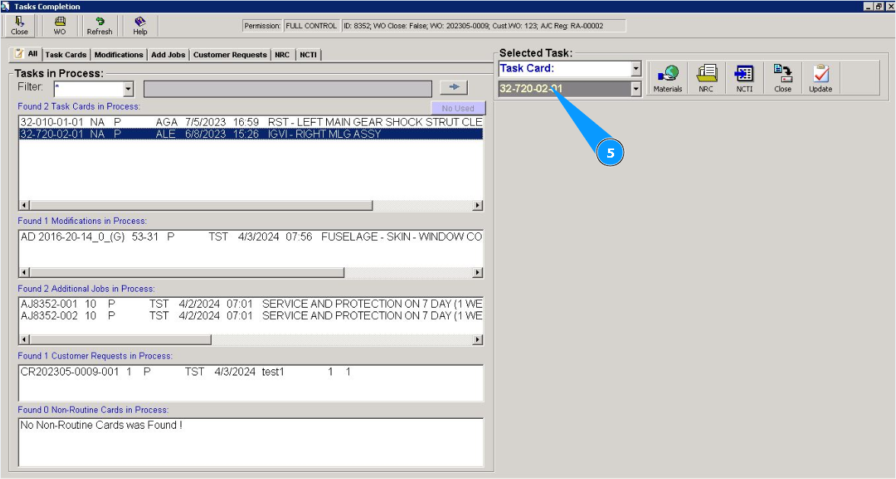Open the Modifications tab
The image size is (896, 479).
click(118, 55)
